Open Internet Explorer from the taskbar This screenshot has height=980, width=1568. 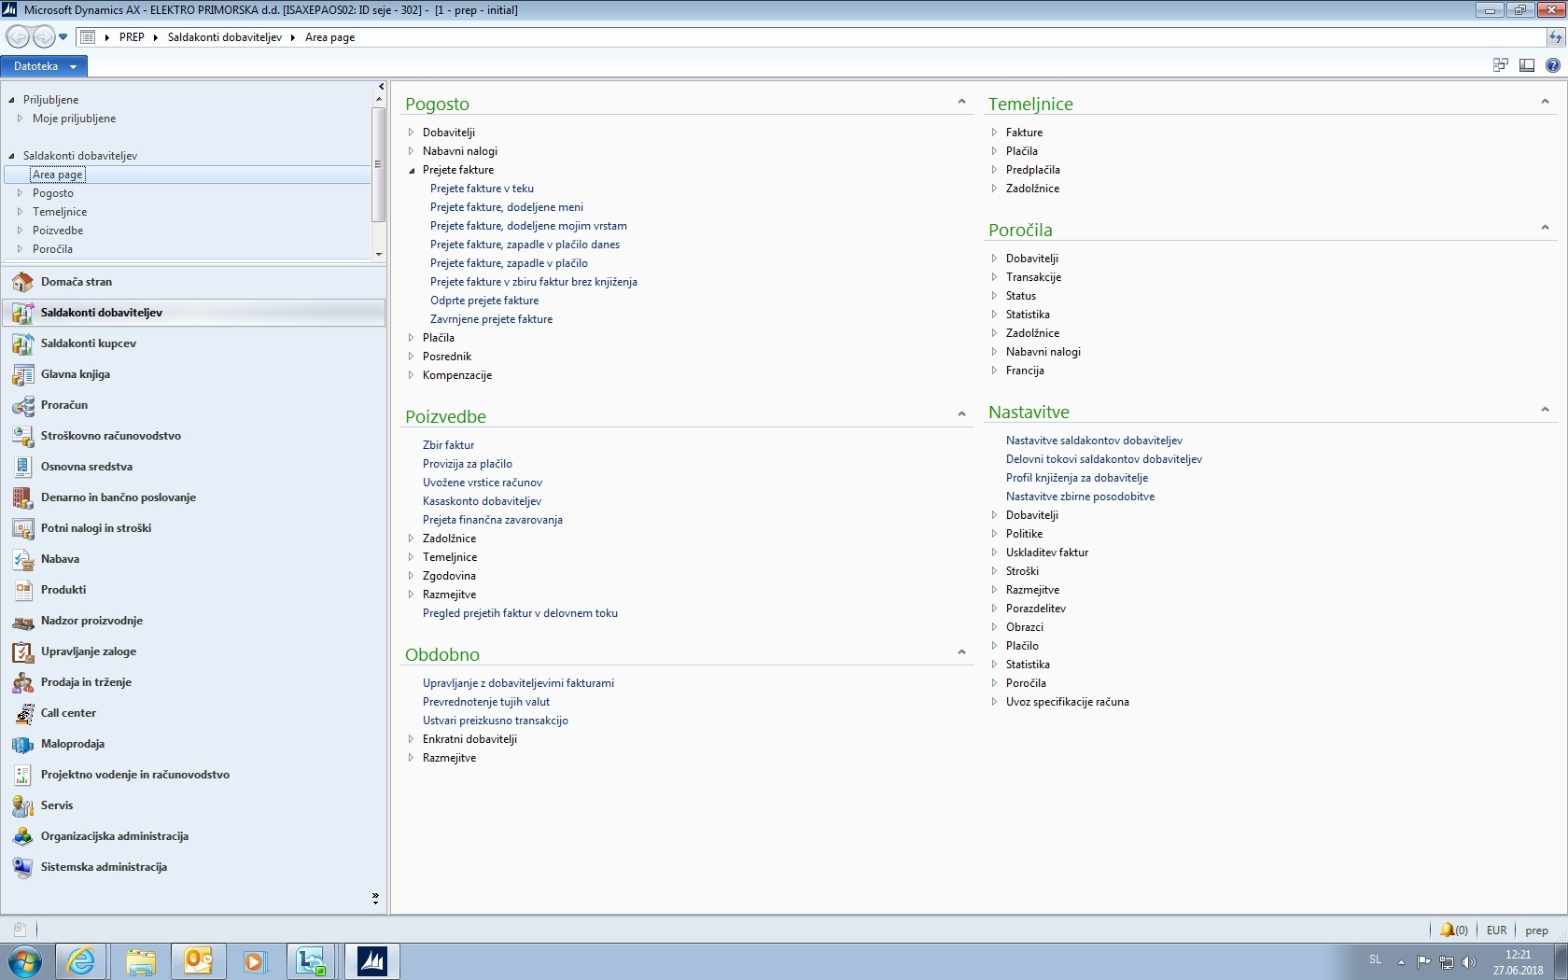81,960
